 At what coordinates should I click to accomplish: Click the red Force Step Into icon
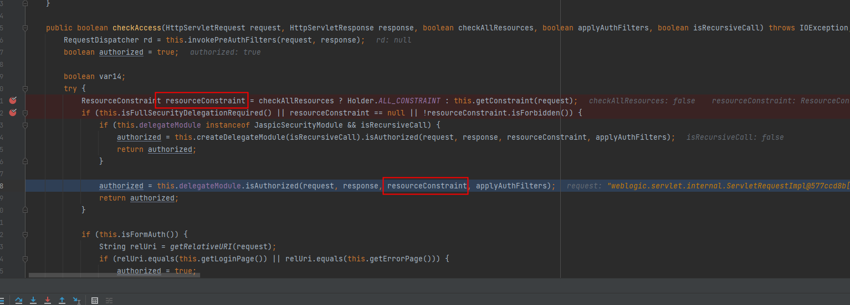pyautogui.click(x=48, y=300)
